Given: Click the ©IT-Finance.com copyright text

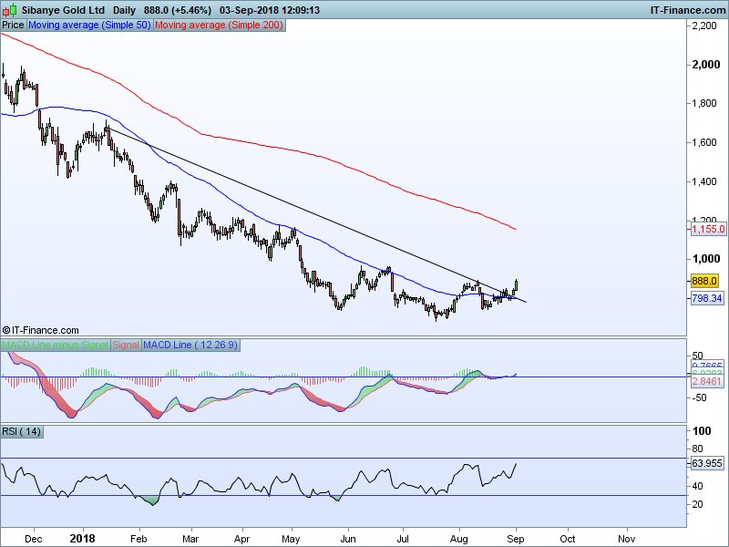Looking at the screenshot, I should (x=40, y=330).
